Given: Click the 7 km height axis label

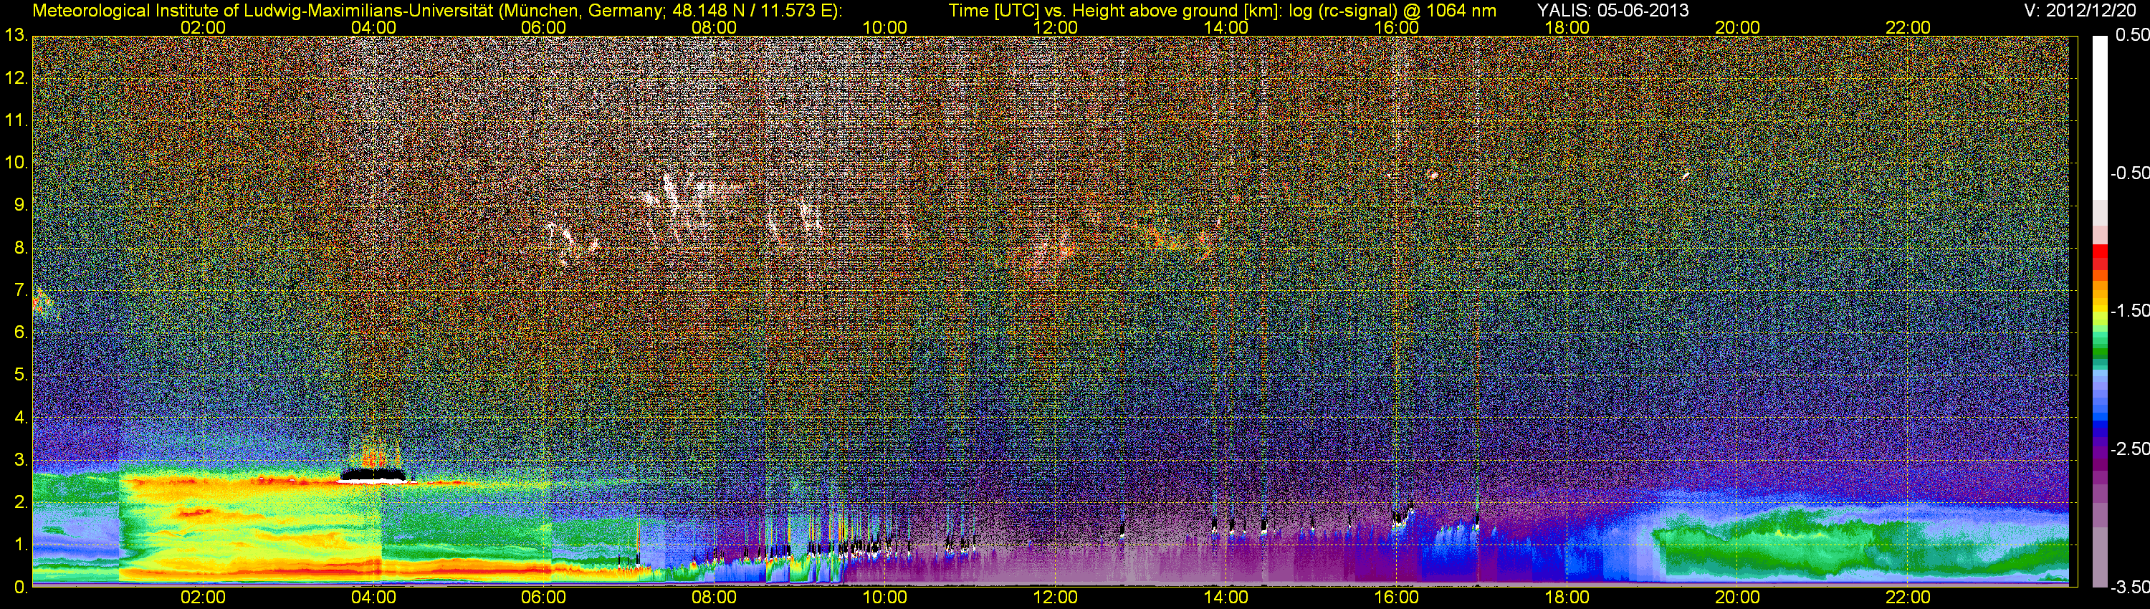Looking at the screenshot, I should (20, 290).
